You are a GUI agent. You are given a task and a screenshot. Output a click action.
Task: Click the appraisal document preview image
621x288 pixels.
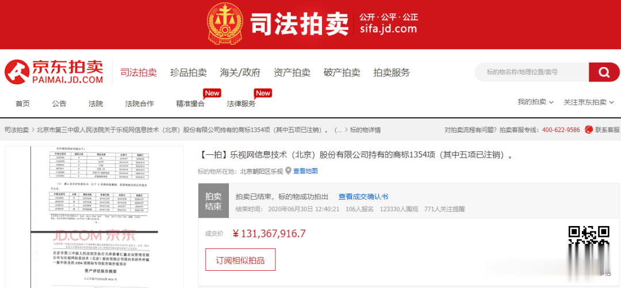point(94,216)
